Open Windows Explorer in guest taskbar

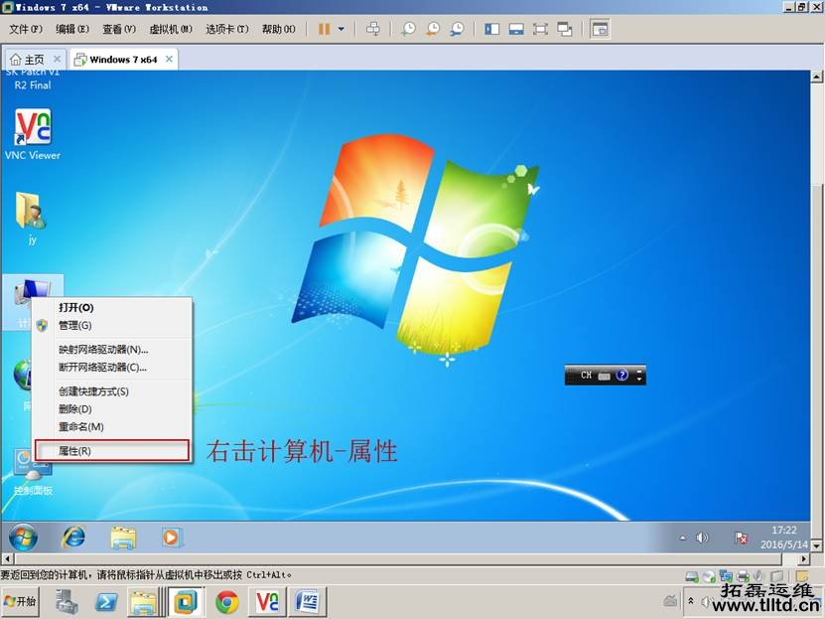(123, 538)
